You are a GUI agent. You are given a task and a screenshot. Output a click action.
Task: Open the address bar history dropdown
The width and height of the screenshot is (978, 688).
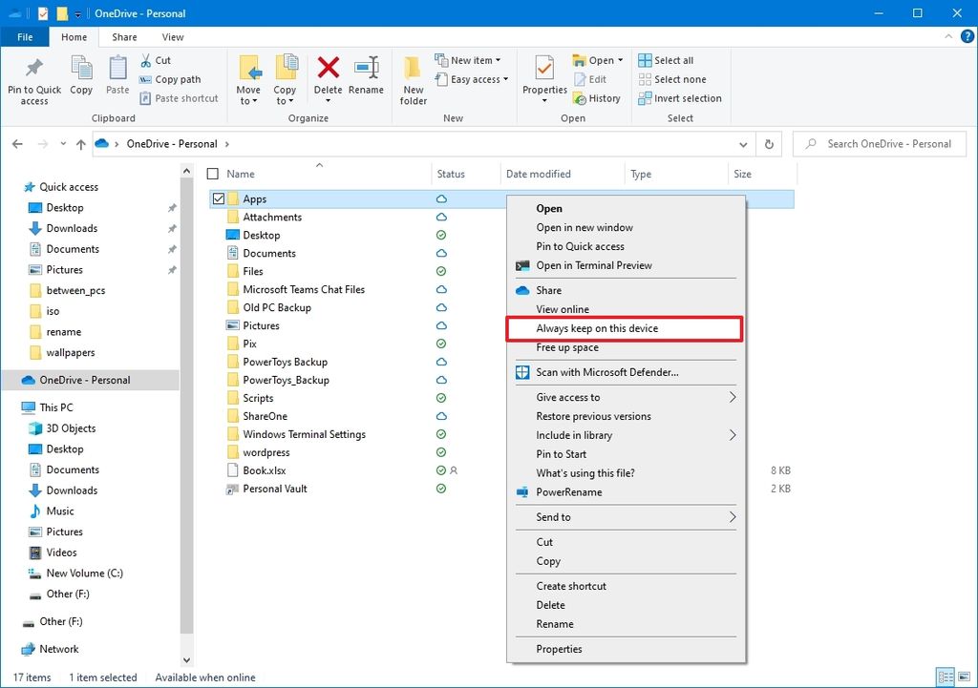(x=744, y=143)
